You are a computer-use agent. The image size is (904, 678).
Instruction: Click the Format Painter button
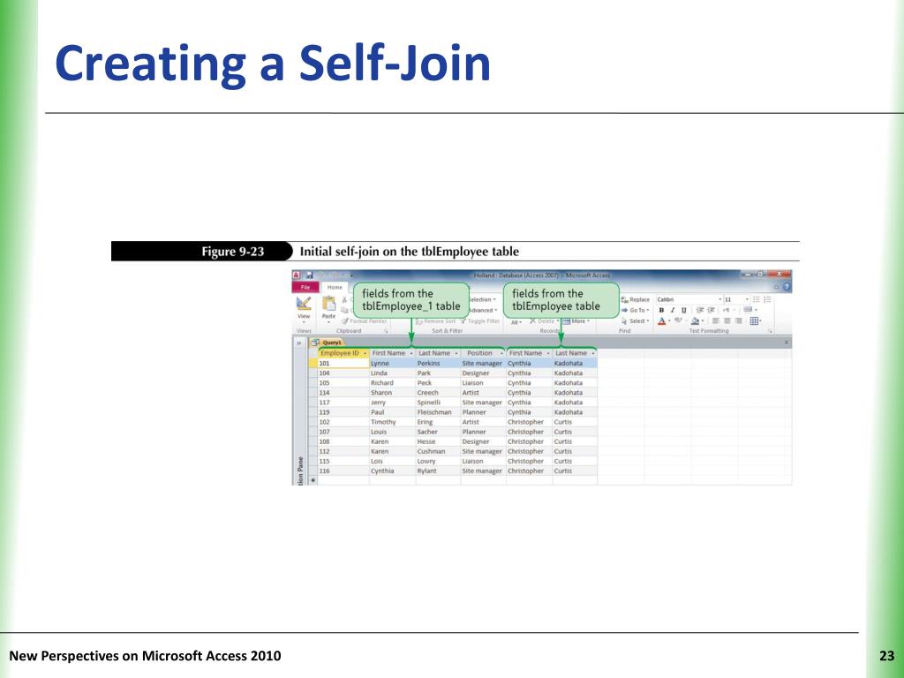coord(365,321)
